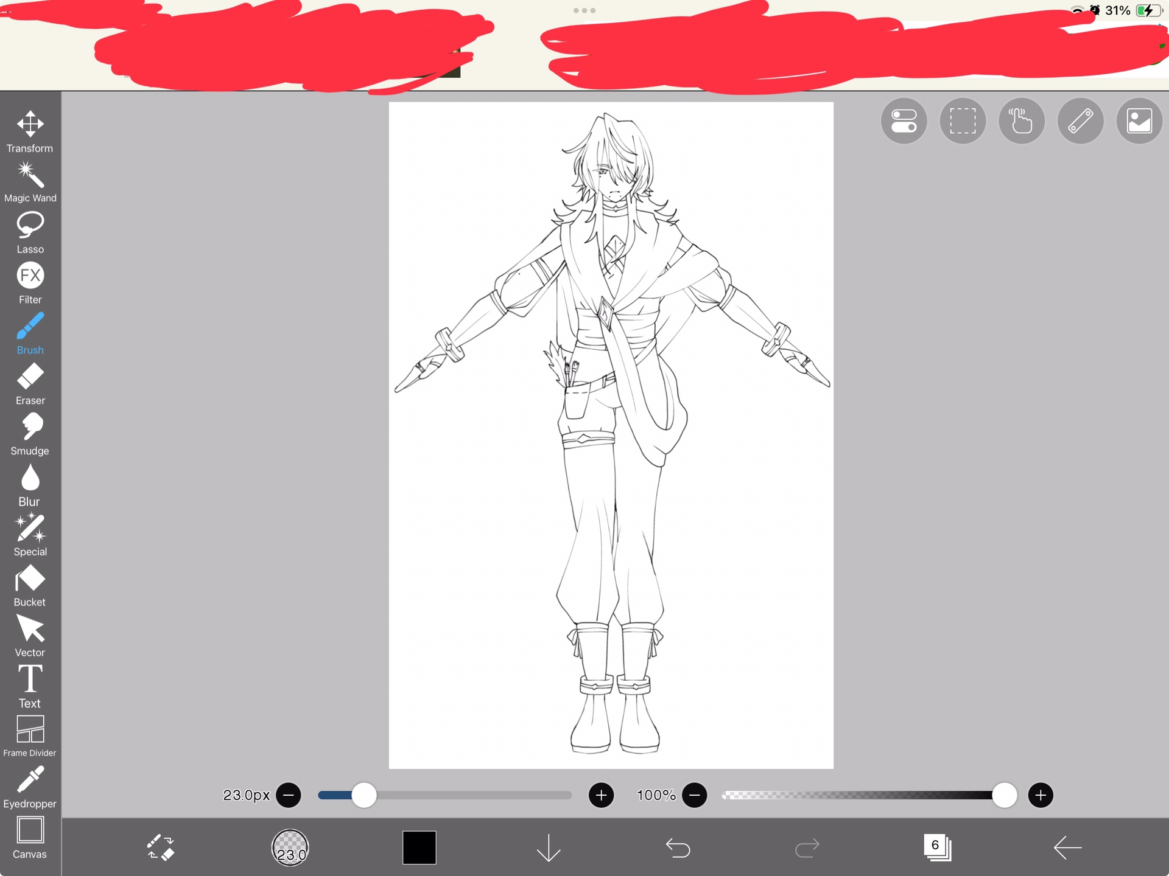
Task: Open the selection options panel
Action: (x=962, y=121)
